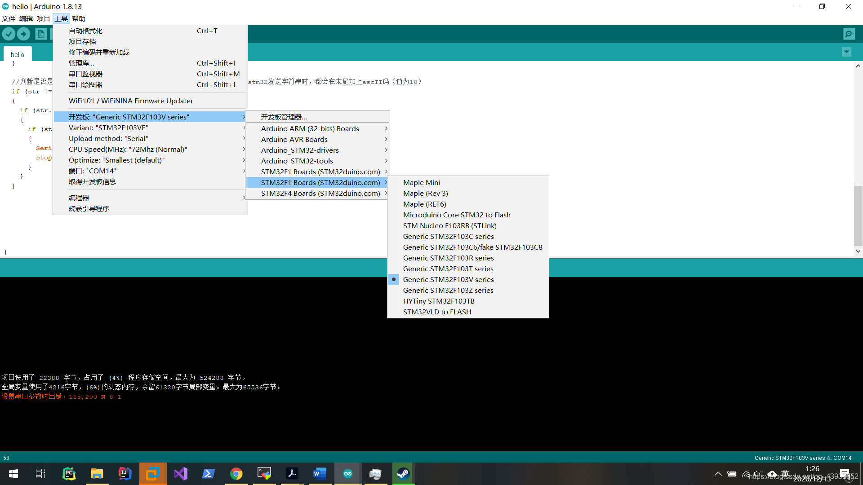
Task: Choose HYTiny STM32F103TB board
Action: pos(468,301)
